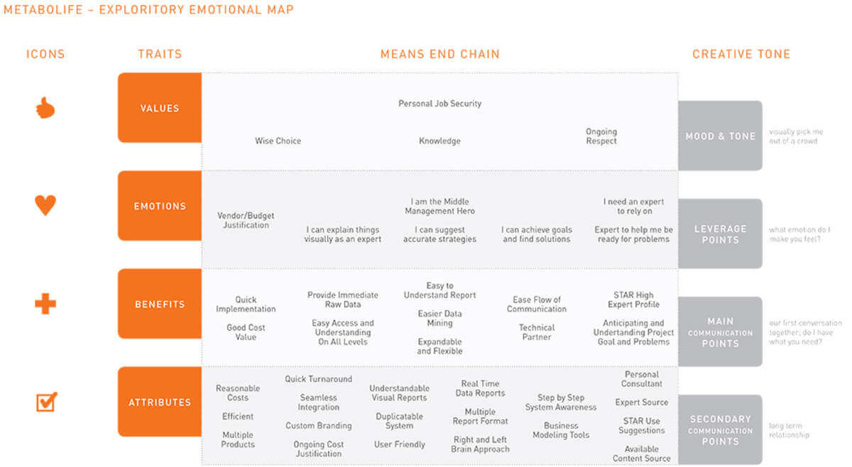Image resolution: width=852 pixels, height=467 pixels.
Task: Select the orange VALUES trait block
Action: click(x=160, y=108)
